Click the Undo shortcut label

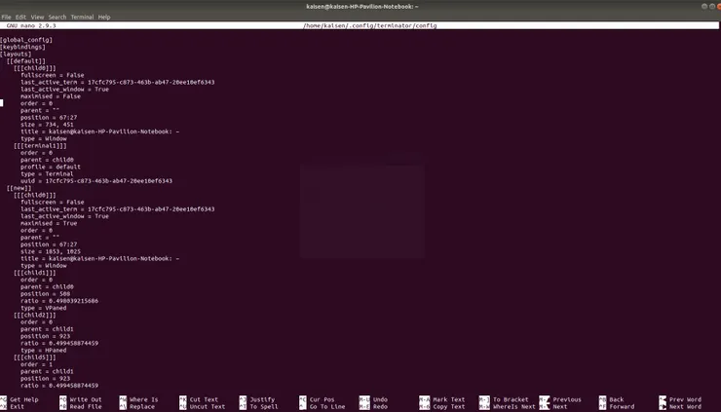(380, 399)
